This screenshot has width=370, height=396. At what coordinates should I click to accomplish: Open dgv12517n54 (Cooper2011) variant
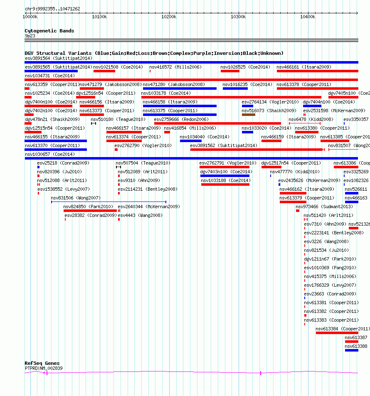click(291, 163)
